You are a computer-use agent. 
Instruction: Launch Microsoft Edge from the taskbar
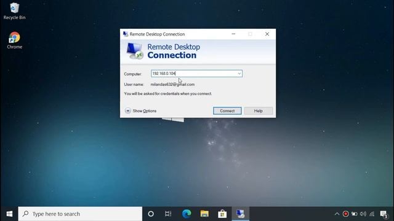187,214
